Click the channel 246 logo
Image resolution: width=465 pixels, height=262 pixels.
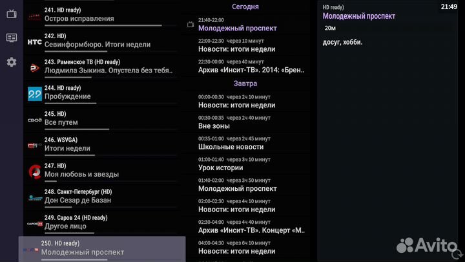[35, 146]
